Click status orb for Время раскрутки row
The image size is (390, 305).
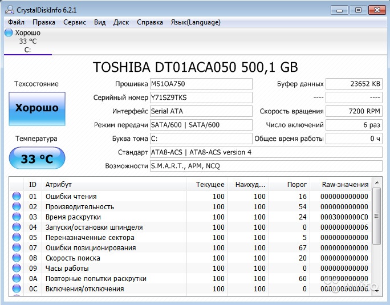click(x=17, y=217)
